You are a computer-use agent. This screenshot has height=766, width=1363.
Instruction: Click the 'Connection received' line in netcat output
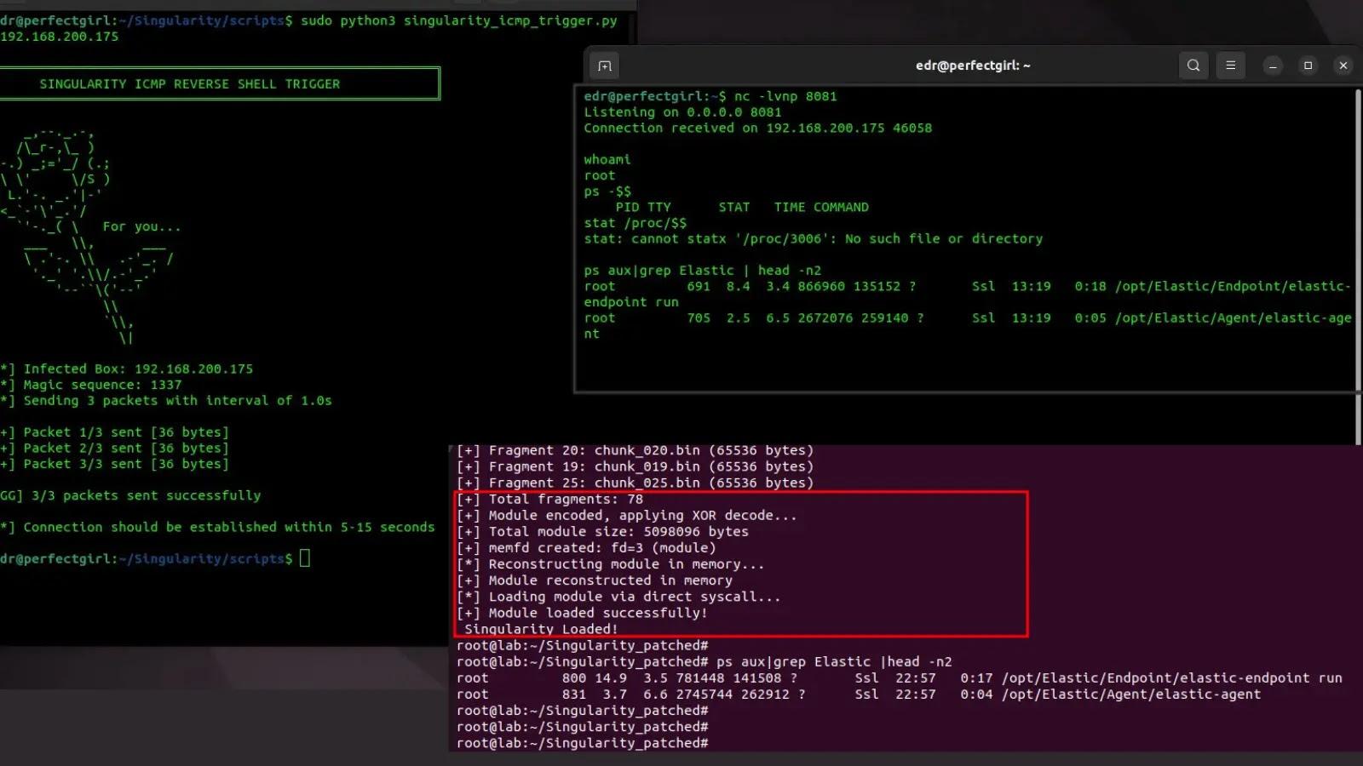click(x=756, y=128)
